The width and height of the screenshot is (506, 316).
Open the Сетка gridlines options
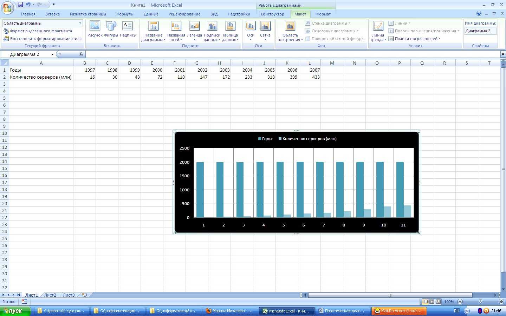tap(265, 31)
